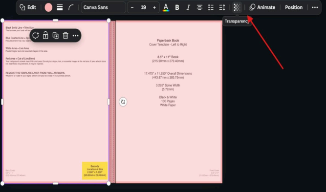Select 'White Area = Live Area' text
Image resolution: width=326 pixels, height=192 pixels.
pyautogui.click(x=17, y=48)
